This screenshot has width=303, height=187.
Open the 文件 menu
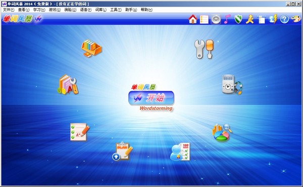[9, 10]
